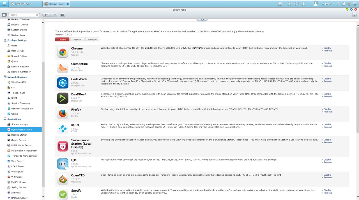Collapse the Network Services section

17,77
